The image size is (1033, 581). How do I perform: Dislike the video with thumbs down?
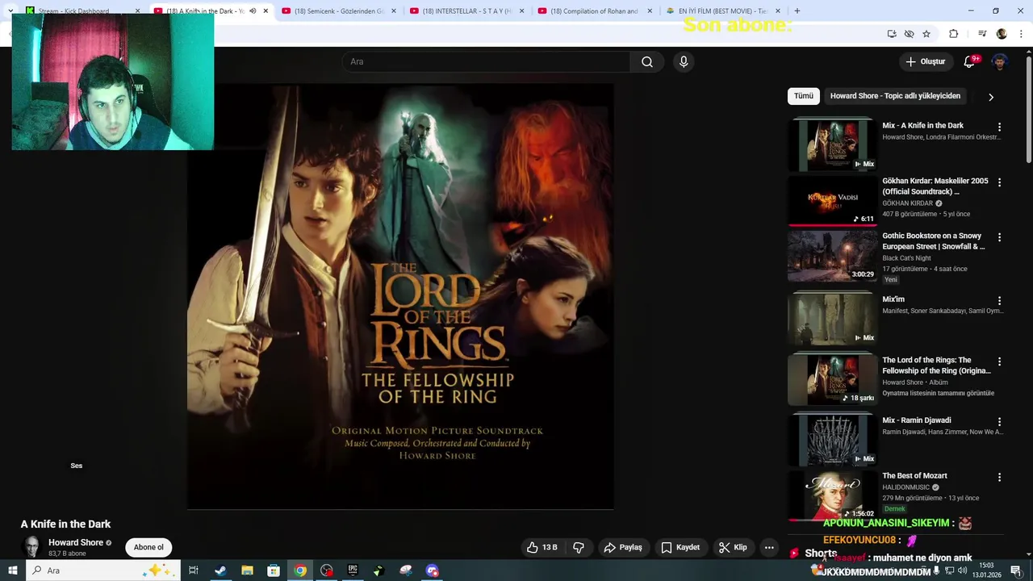point(579,547)
